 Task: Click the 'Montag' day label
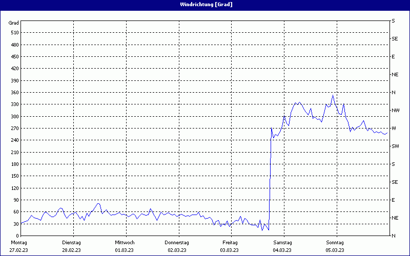tap(18, 243)
